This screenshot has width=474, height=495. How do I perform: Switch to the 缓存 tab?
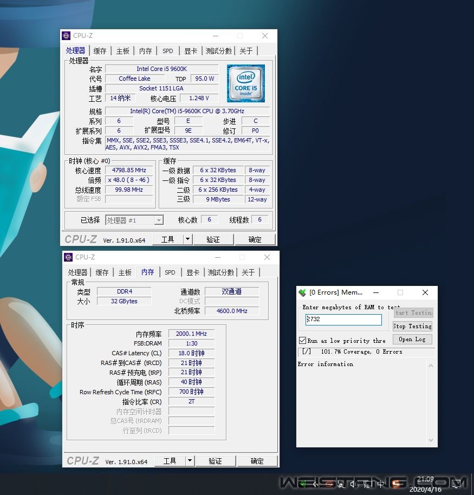[101, 50]
